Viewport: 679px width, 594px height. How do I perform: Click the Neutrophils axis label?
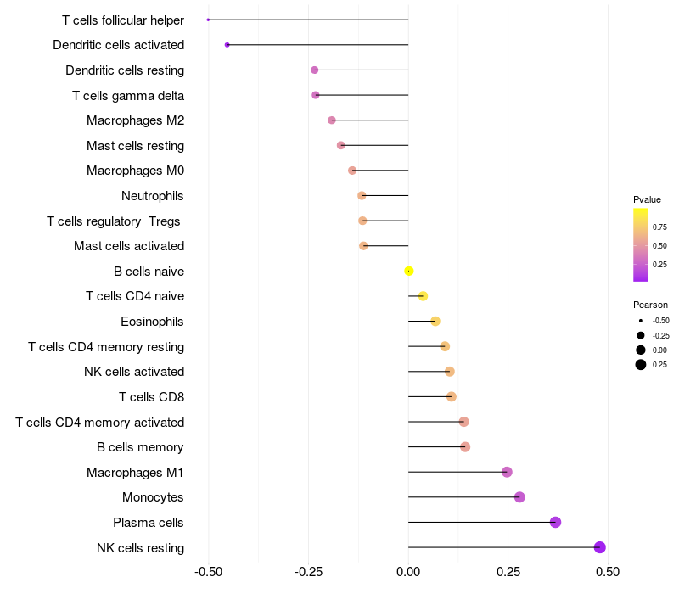(x=153, y=196)
